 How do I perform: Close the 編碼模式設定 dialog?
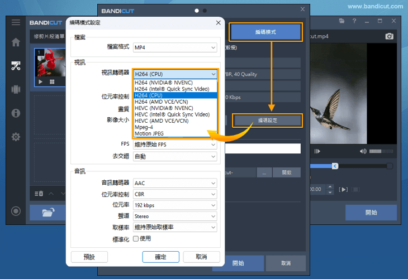pyautogui.click(x=219, y=23)
